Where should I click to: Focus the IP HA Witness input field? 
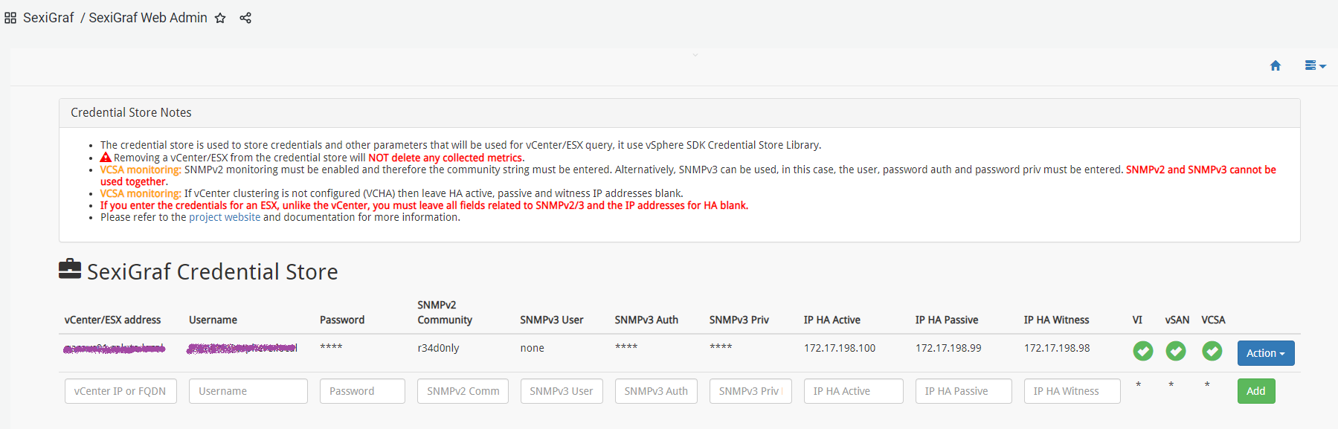[x=1072, y=391]
